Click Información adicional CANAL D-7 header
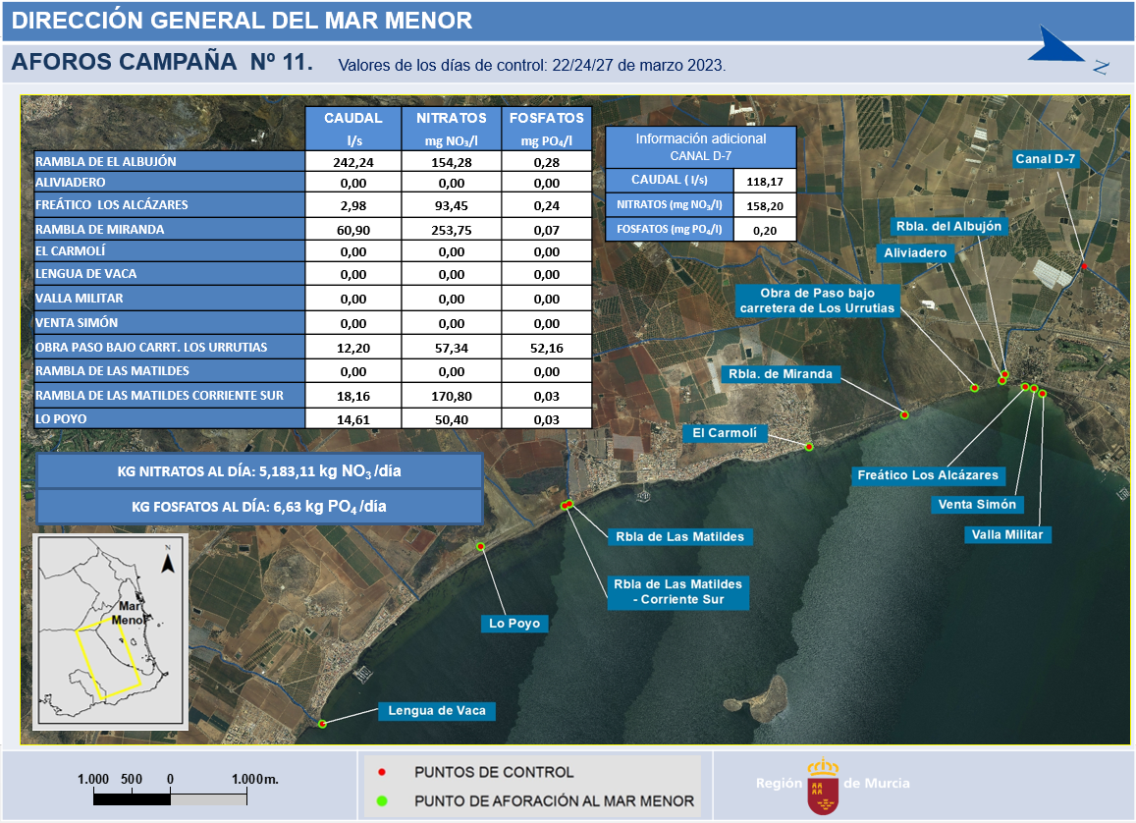The height and width of the screenshot is (823, 1136). coord(701,147)
